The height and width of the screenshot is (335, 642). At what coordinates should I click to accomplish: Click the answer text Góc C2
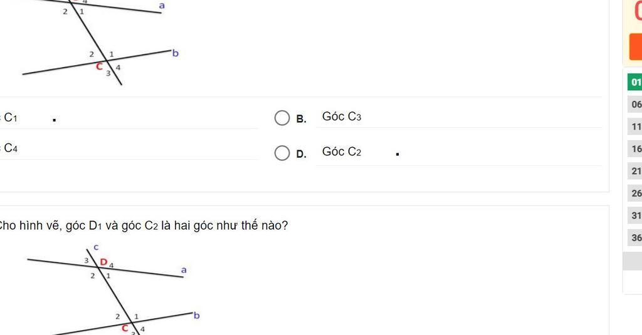342,152
